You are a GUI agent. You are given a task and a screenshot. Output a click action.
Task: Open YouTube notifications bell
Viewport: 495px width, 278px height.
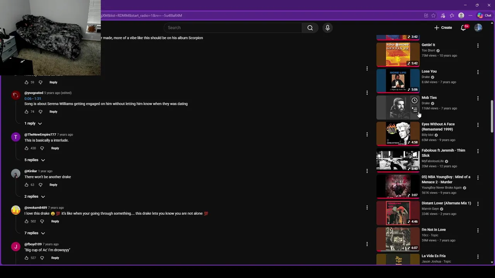tap(463, 28)
